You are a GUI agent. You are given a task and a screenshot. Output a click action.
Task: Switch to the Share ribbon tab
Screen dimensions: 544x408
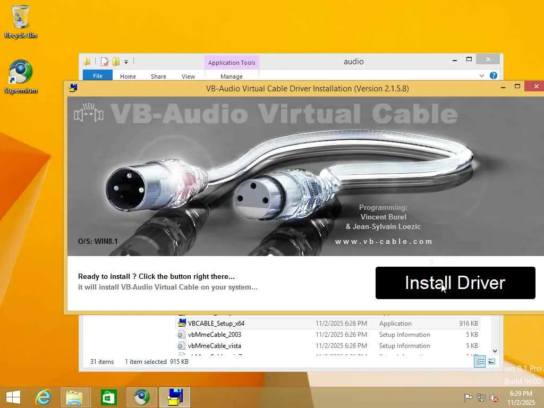pos(158,76)
